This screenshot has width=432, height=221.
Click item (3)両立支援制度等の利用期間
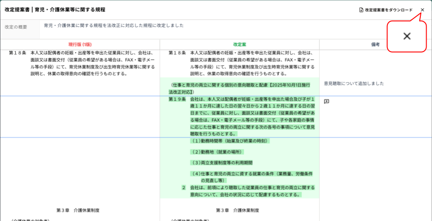pyautogui.click(x=222, y=162)
